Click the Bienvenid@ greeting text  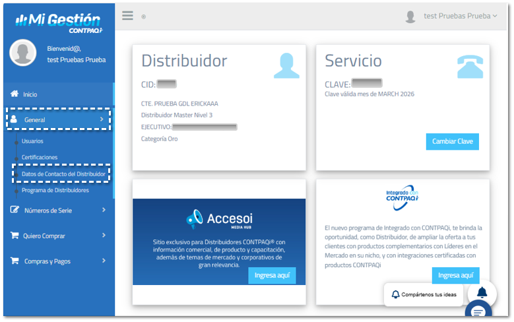(64, 49)
